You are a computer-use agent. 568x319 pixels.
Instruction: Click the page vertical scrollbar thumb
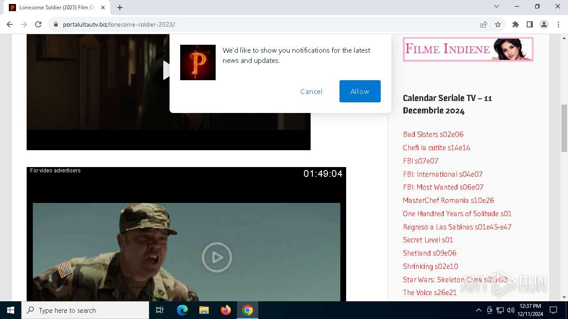(564, 128)
